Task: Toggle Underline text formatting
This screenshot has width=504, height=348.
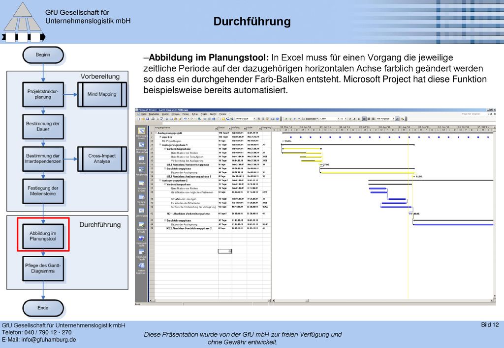Action: (358, 119)
